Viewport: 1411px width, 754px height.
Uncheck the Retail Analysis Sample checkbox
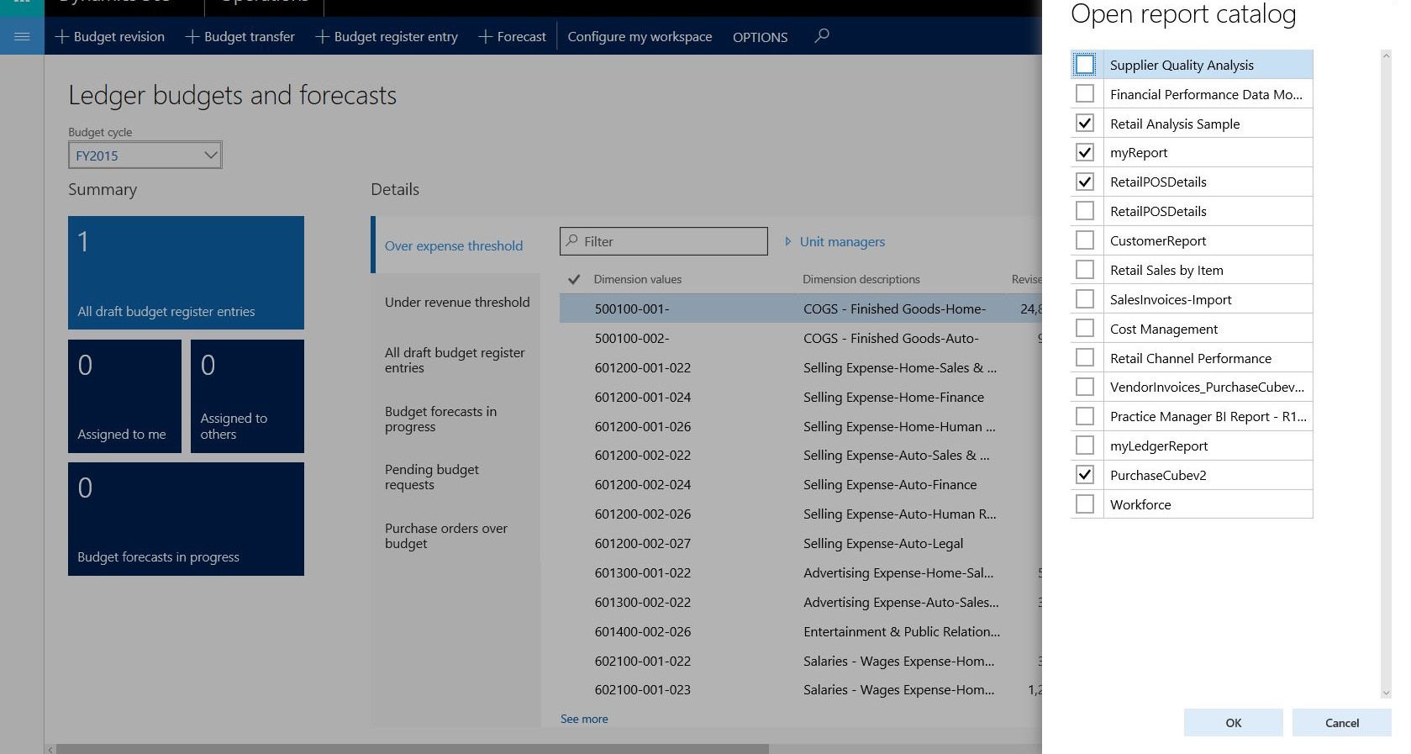point(1085,124)
